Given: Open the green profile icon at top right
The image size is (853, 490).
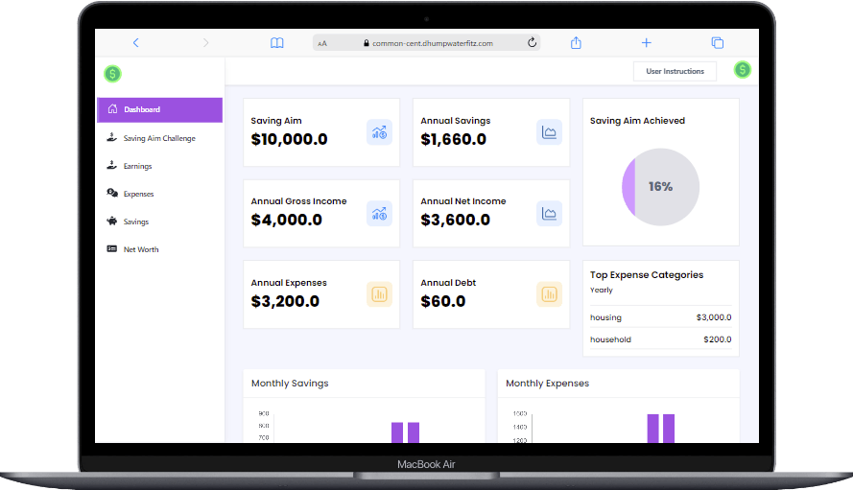Looking at the screenshot, I should click(x=742, y=70).
